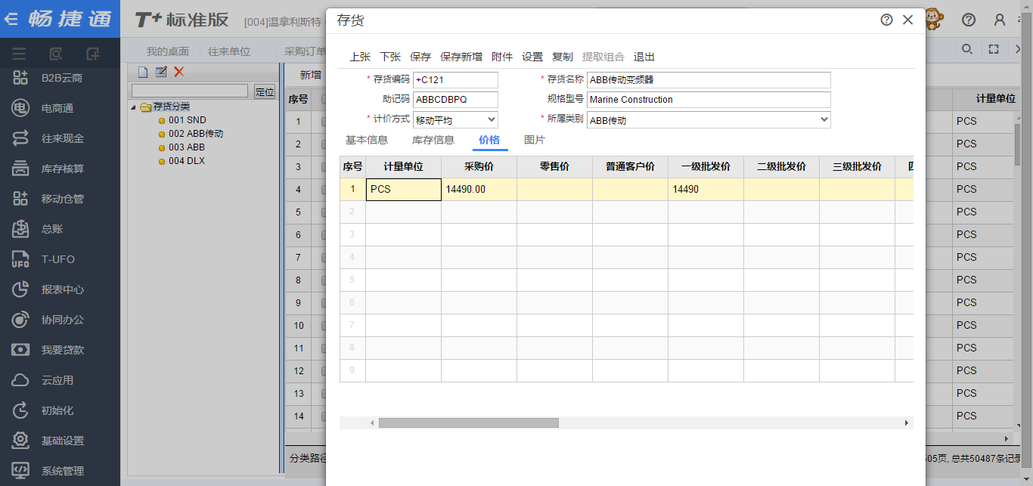Switch to 库存信息 tab
This screenshot has width=1033, height=486.
(x=433, y=140)
